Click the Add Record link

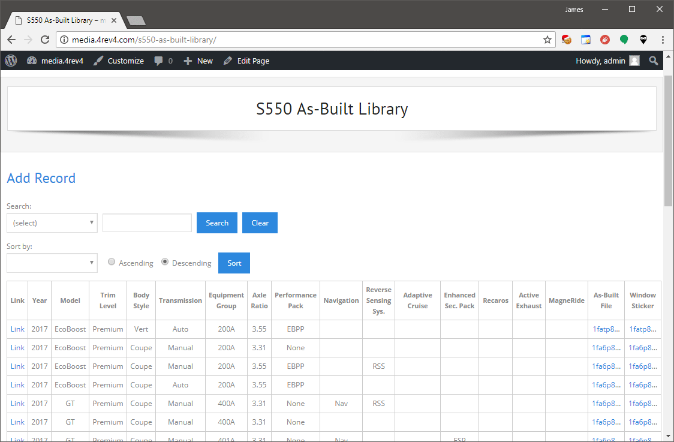coord(41,178)
